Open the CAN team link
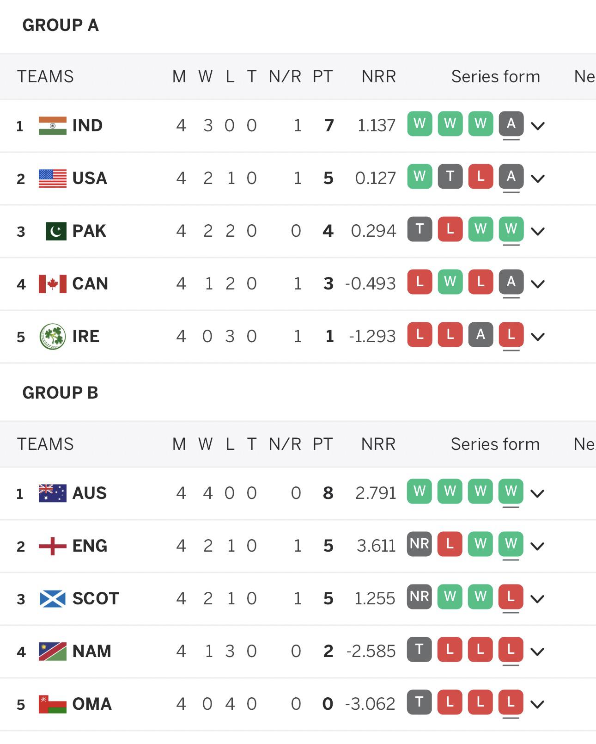This screenshot has width=596, height=744. pyautogui.click(x=90, y=284)
